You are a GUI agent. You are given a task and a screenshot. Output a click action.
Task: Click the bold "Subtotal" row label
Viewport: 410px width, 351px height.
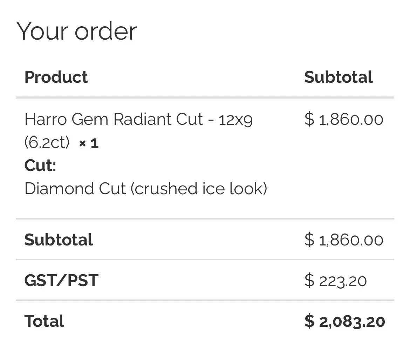[59, 240]
